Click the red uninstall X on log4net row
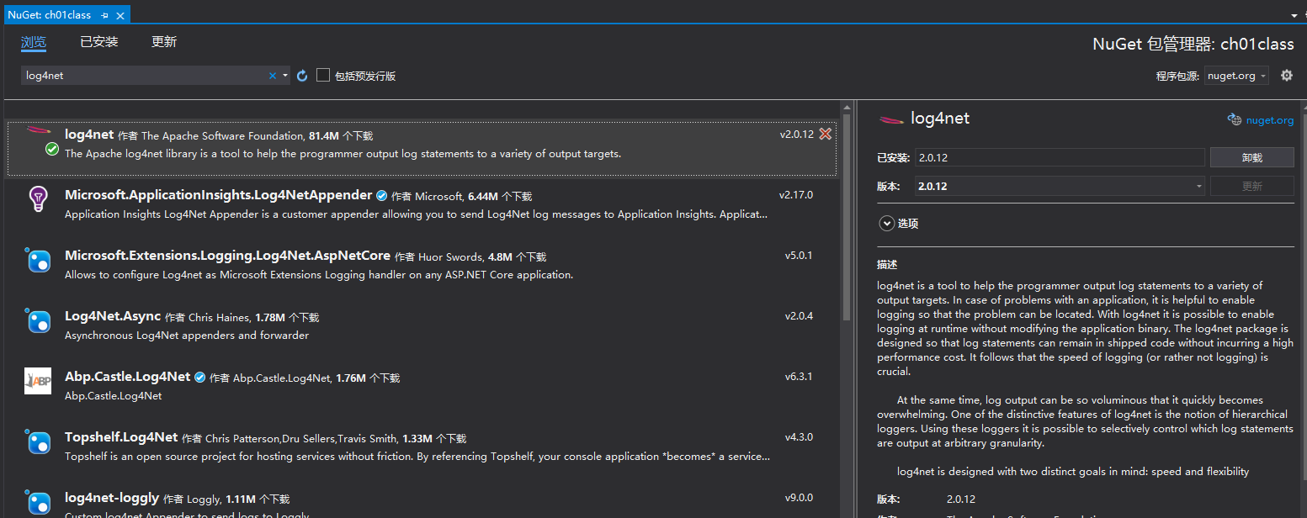The width and height of the screenshot is (1307, 518). (x=825, y=134)
